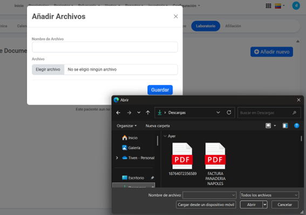Screen dimensions: 306x215
Task: Click Guardar in Añadir Archivos
Action: pyautogui.click(x=160, y=90)
